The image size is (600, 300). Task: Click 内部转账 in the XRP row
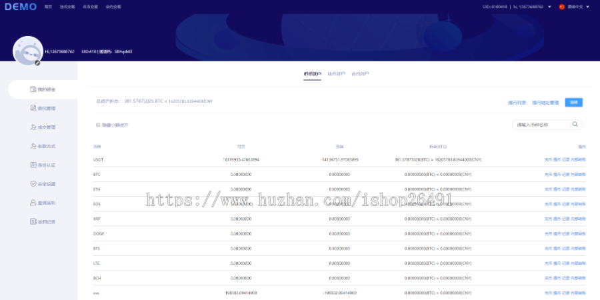click(x=578, y=219)
